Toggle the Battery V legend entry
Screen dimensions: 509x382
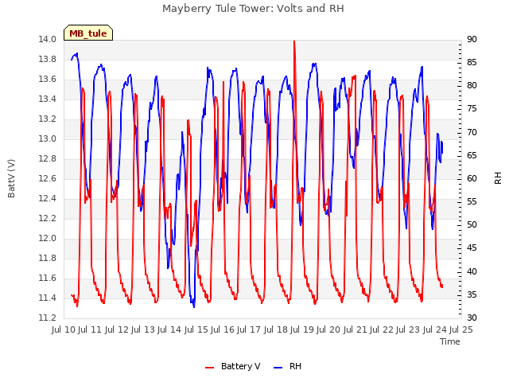click(233, 366)
